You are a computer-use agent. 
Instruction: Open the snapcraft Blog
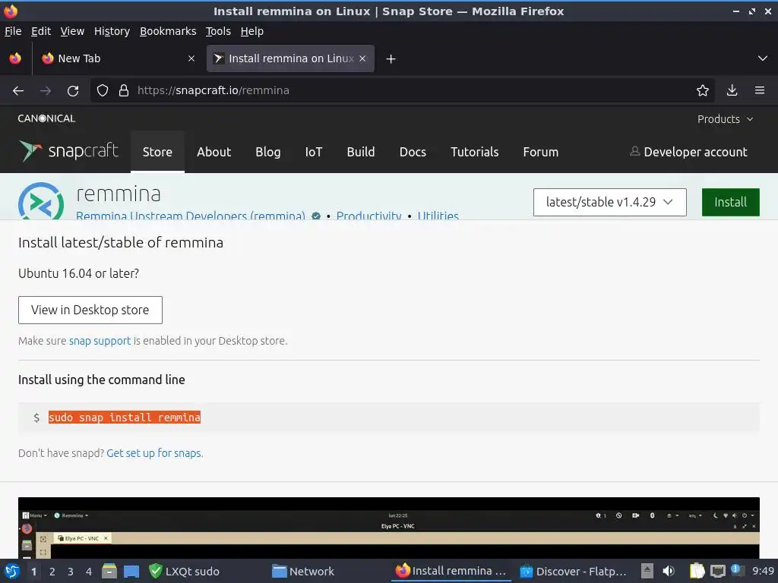(268, 152)
